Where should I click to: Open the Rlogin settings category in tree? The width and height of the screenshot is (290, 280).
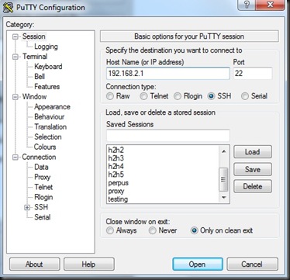click(43, 197)
